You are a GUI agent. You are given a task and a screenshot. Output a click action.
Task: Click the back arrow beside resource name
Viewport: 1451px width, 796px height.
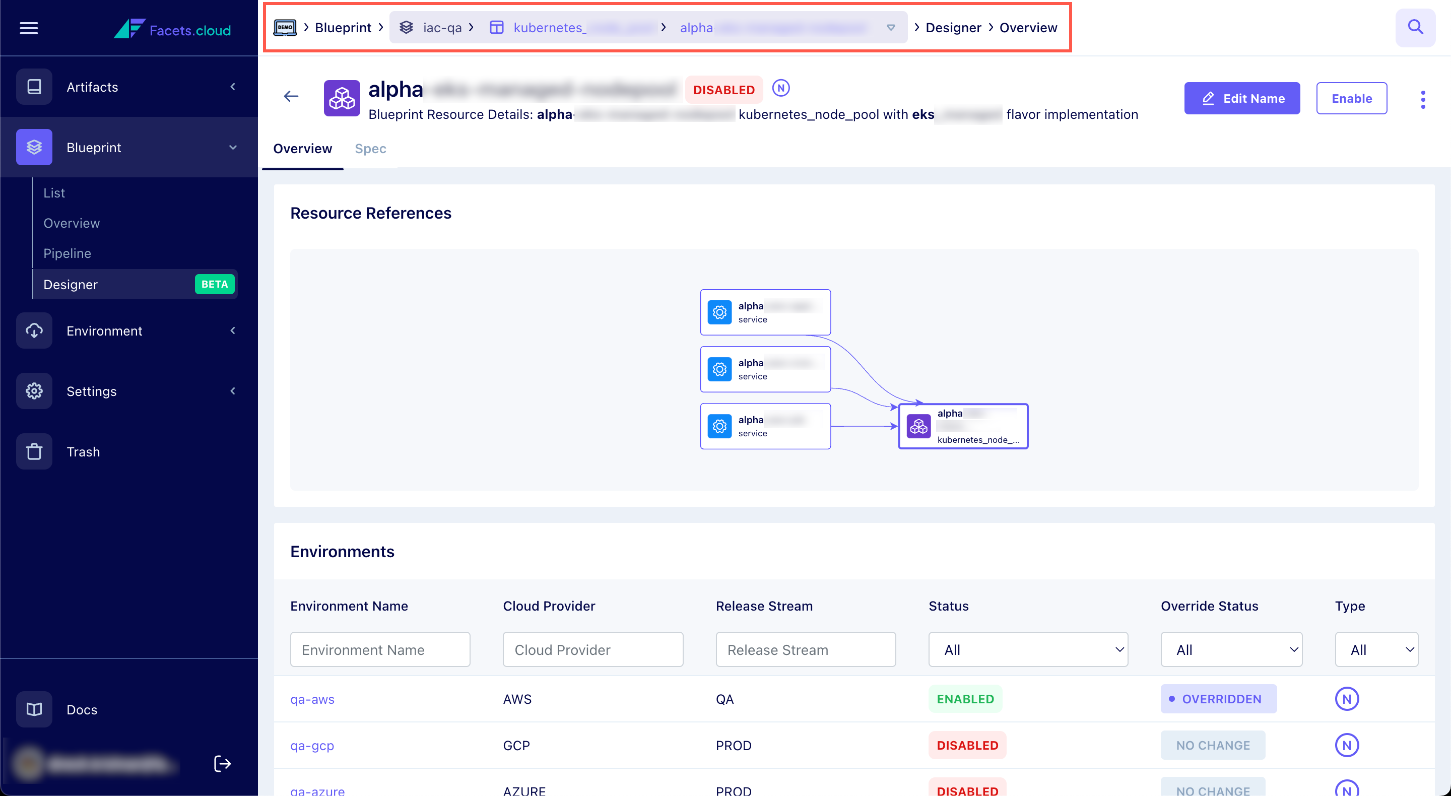(291, 96)
